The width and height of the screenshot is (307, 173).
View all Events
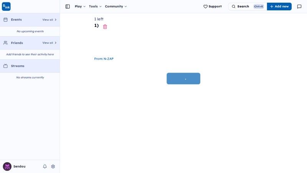50,20
